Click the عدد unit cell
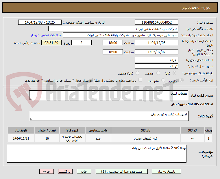The height and width of the screenshot is (179, 220). [98, 138]
